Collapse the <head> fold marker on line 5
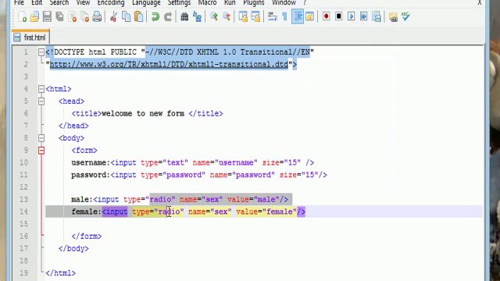Screen dimensions: 500x281 click(x=41, y=101)
